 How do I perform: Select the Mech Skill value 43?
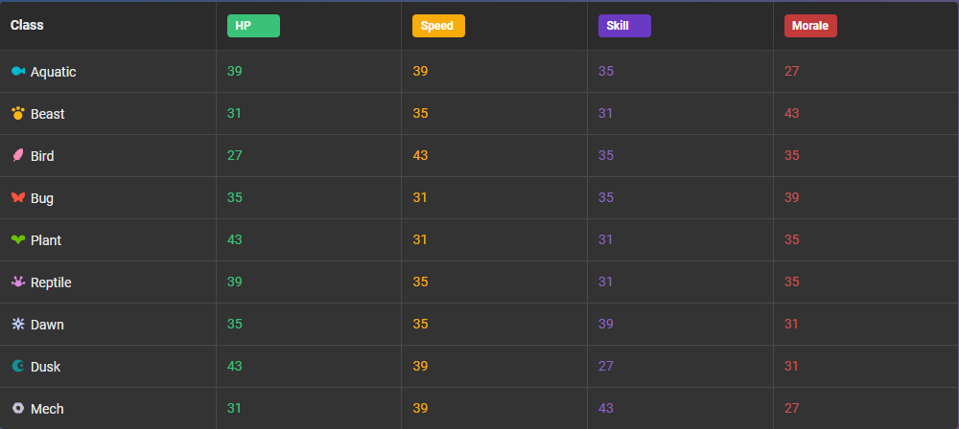click(x=606, y=409)
